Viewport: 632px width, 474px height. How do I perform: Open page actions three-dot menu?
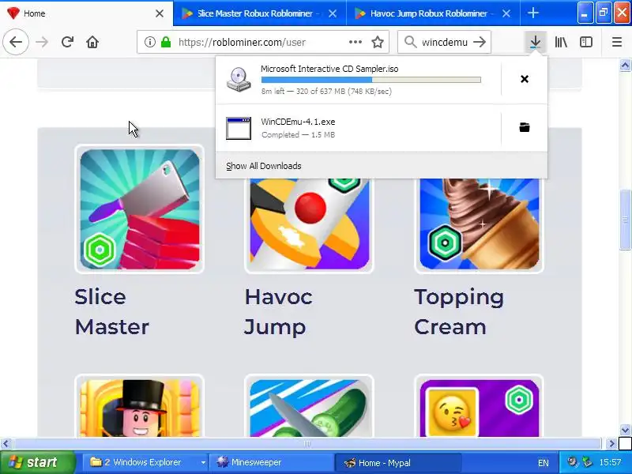pos(355,42)
